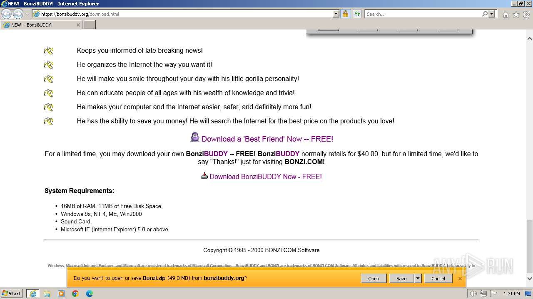Click banana icon beside educate people
The width and height of the screenshot is (533, 299).
point(49,93)
